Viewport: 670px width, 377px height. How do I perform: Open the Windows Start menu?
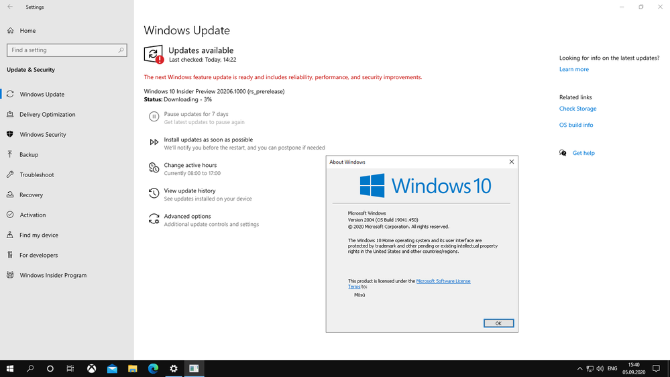click(x=10, y=368)
